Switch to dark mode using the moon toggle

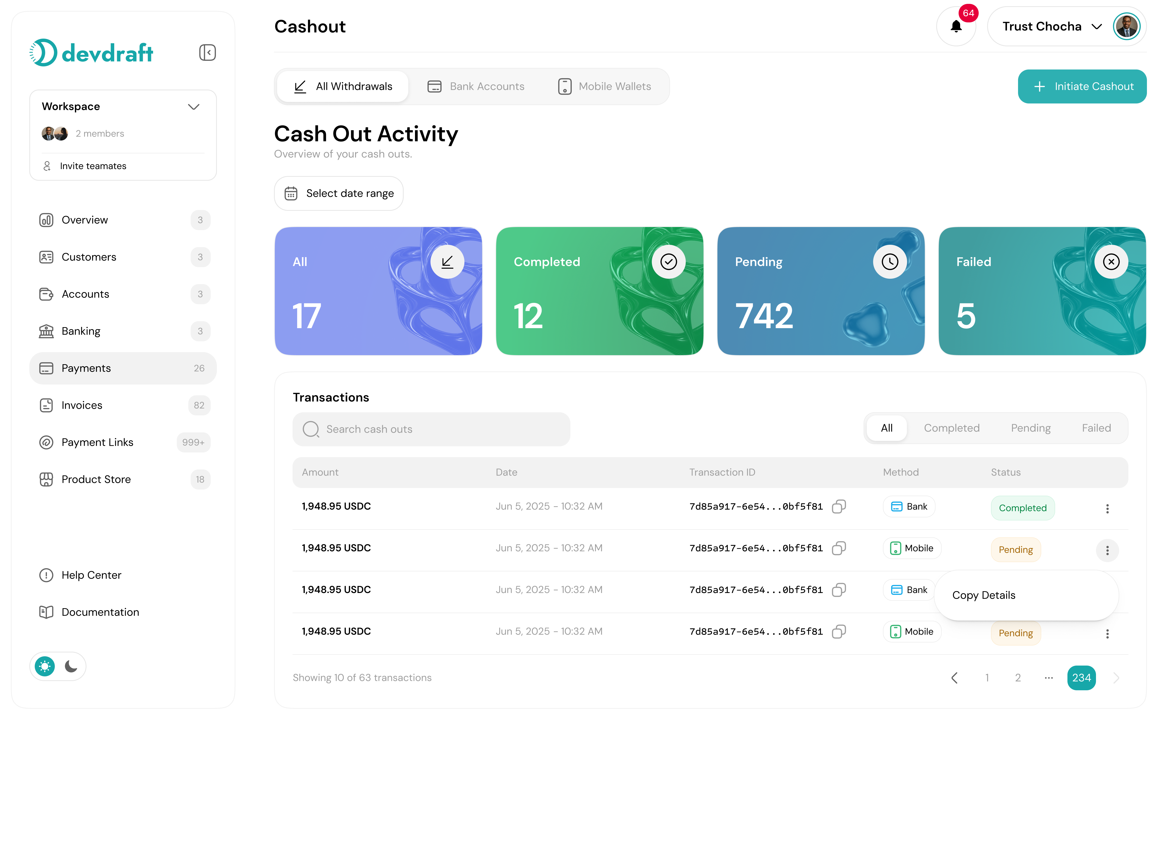coord(71,666)
